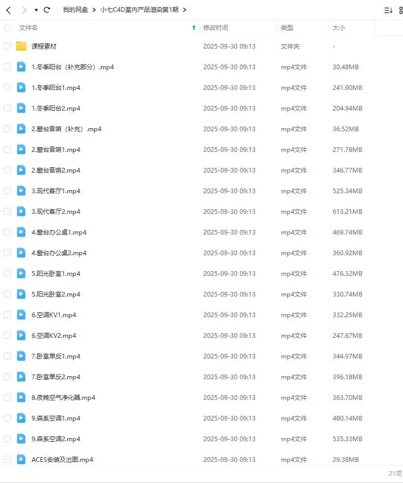The width and height of the screenshot is (403, 483).
Task: Toggle ascending sort arrow on filename column
Action: pyautogui.click(x=194, y=28)
